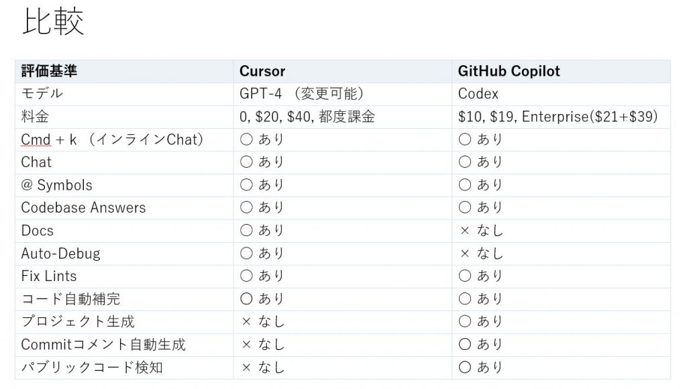Select the Fix Lints row label
This screenshot has height=389, width=687.
[x=48, y=276]
